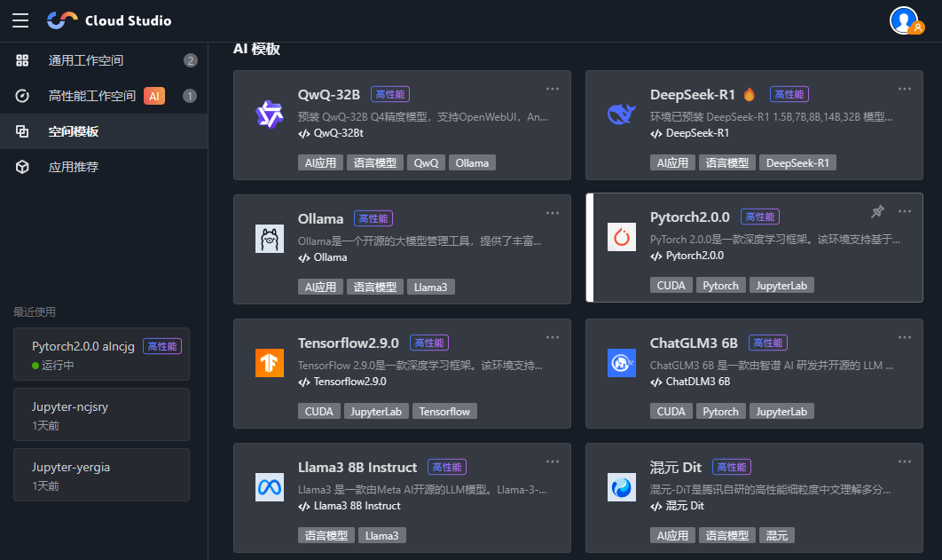Image resolution: width=942 pixels, height=560 pixels.
Task: Open the QwQ-32B card more-options menu
Action: pos(552,89)
